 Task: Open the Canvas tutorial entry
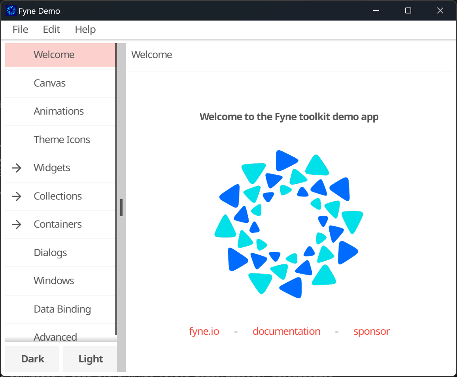[60, 83]
